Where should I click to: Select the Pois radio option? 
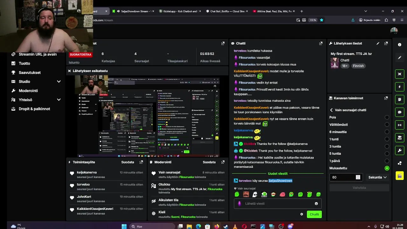tap(387, 117)
